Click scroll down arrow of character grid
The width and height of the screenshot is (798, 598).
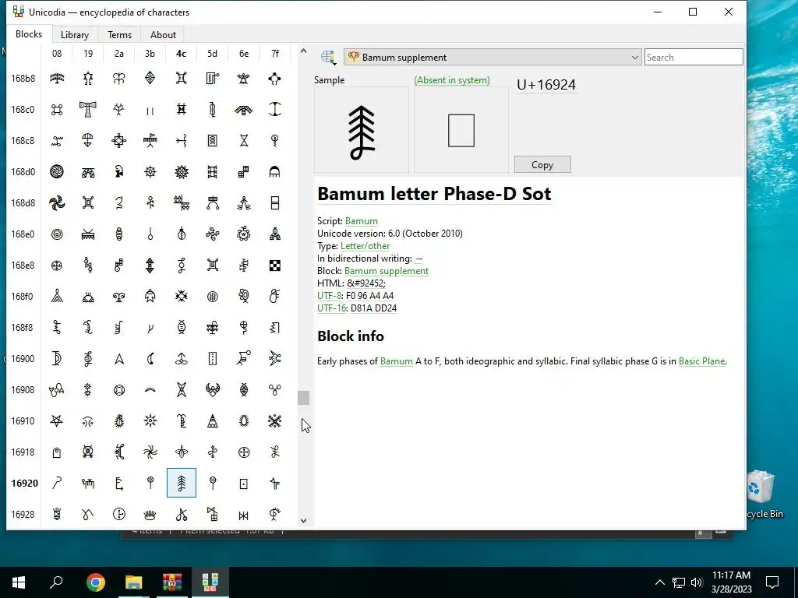click(x=303, y=520)
